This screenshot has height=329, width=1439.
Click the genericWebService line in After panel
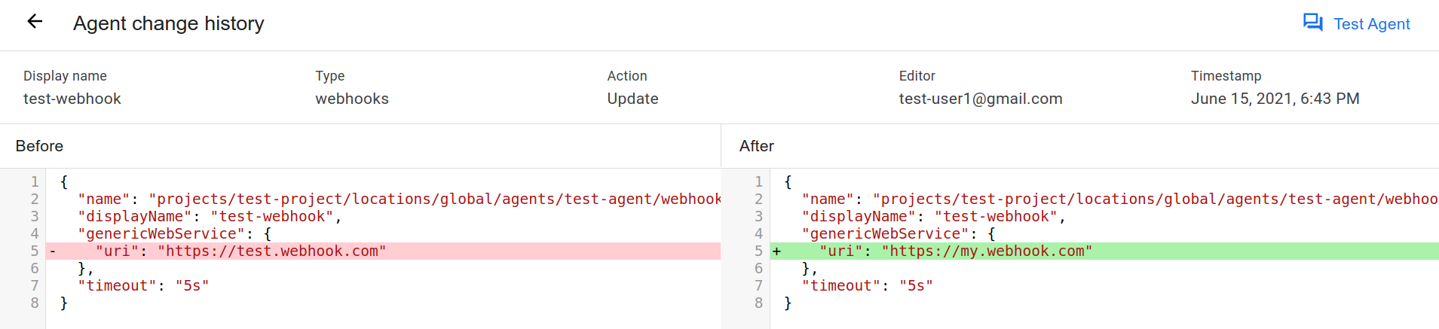coord(899,234)
